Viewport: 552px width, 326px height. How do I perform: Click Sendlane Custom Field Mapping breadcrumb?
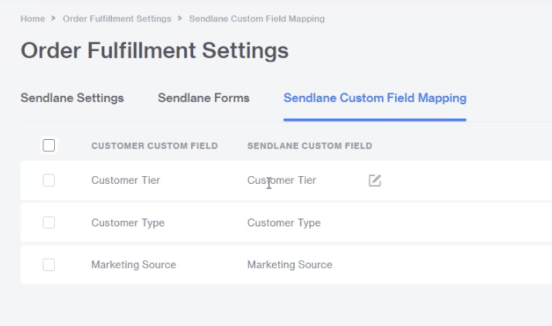pos(257,19)
